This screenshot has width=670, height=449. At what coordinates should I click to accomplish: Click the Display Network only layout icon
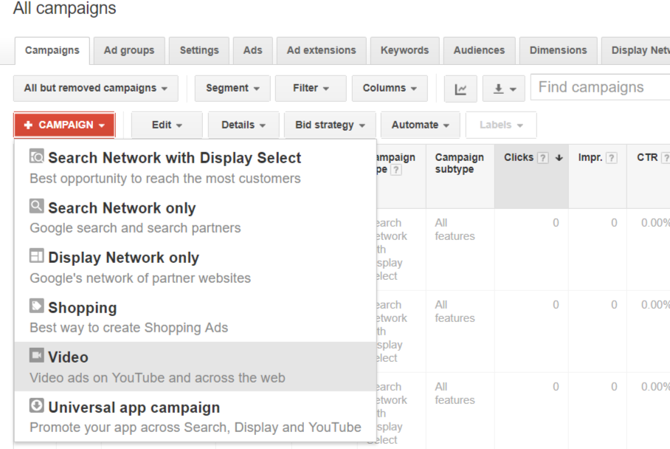(x=36, y=256)
